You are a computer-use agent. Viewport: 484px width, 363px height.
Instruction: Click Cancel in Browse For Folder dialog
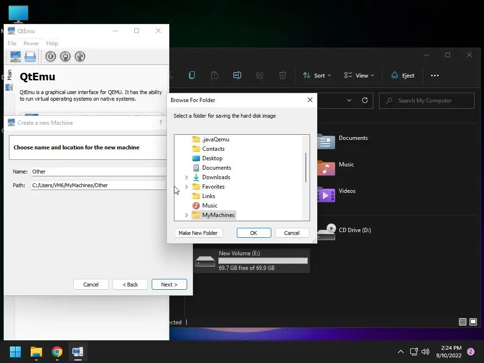click(292, 233)
